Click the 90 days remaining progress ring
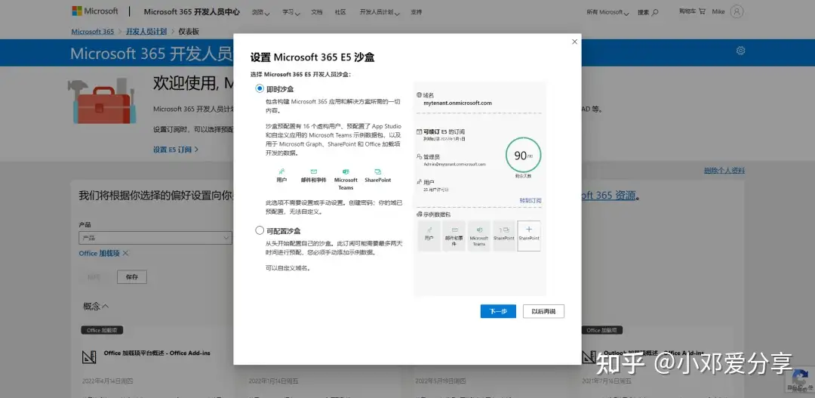This screenshot has height=398, width=815. (523, 155)
